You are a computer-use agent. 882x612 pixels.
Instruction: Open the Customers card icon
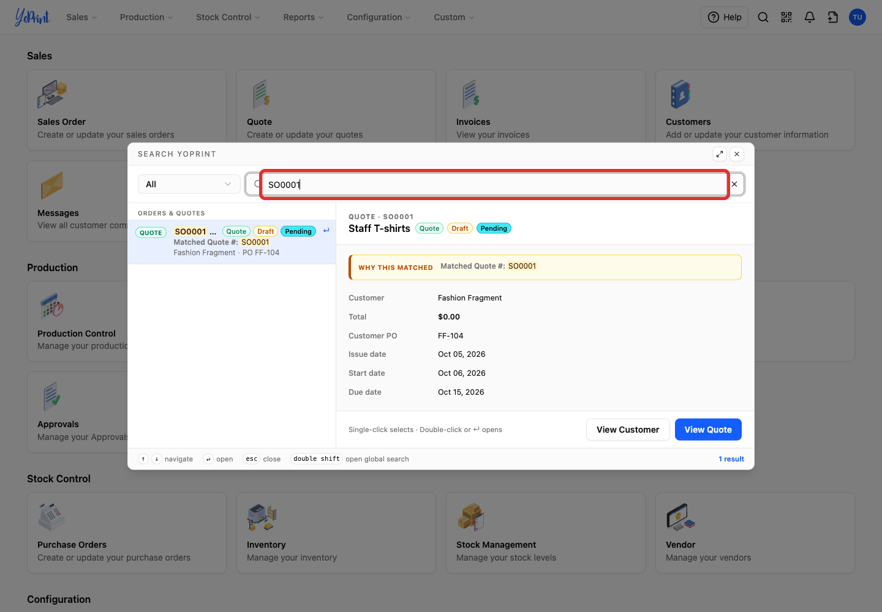coord(680,95)
